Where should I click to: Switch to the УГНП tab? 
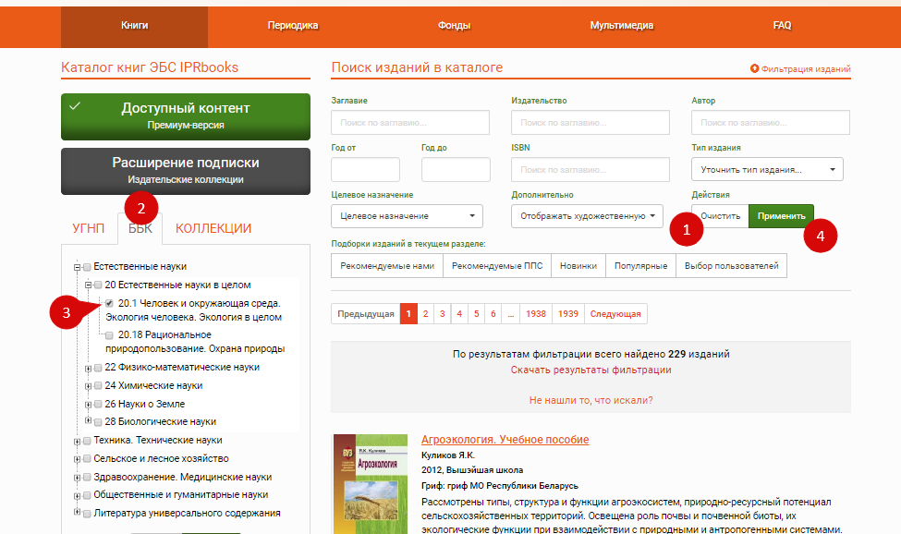point(89,228)
